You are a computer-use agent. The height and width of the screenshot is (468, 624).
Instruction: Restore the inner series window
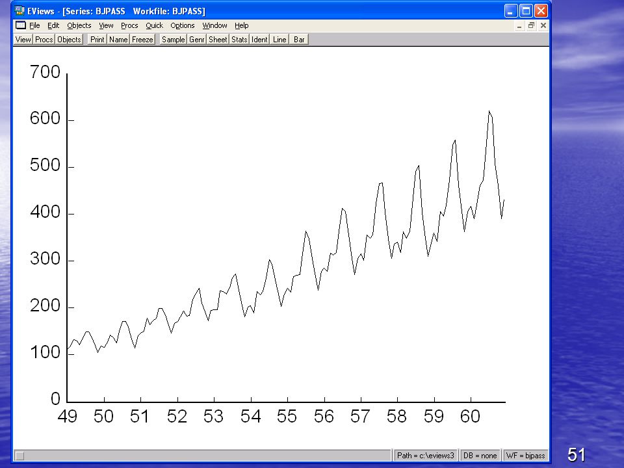531,26
